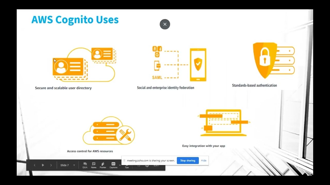Image resolution: width=330 pixels, height=185 pixels.
Task: Click the padlock shield authentication illustration
Action: (274, 60)
